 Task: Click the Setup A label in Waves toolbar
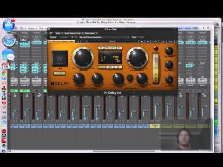(113, 41)
